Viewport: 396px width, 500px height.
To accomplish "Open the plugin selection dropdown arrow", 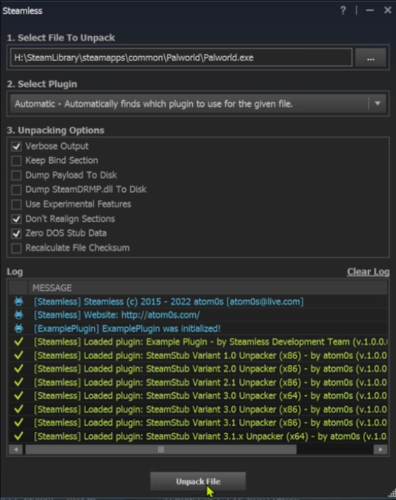I will click(378, 104).
